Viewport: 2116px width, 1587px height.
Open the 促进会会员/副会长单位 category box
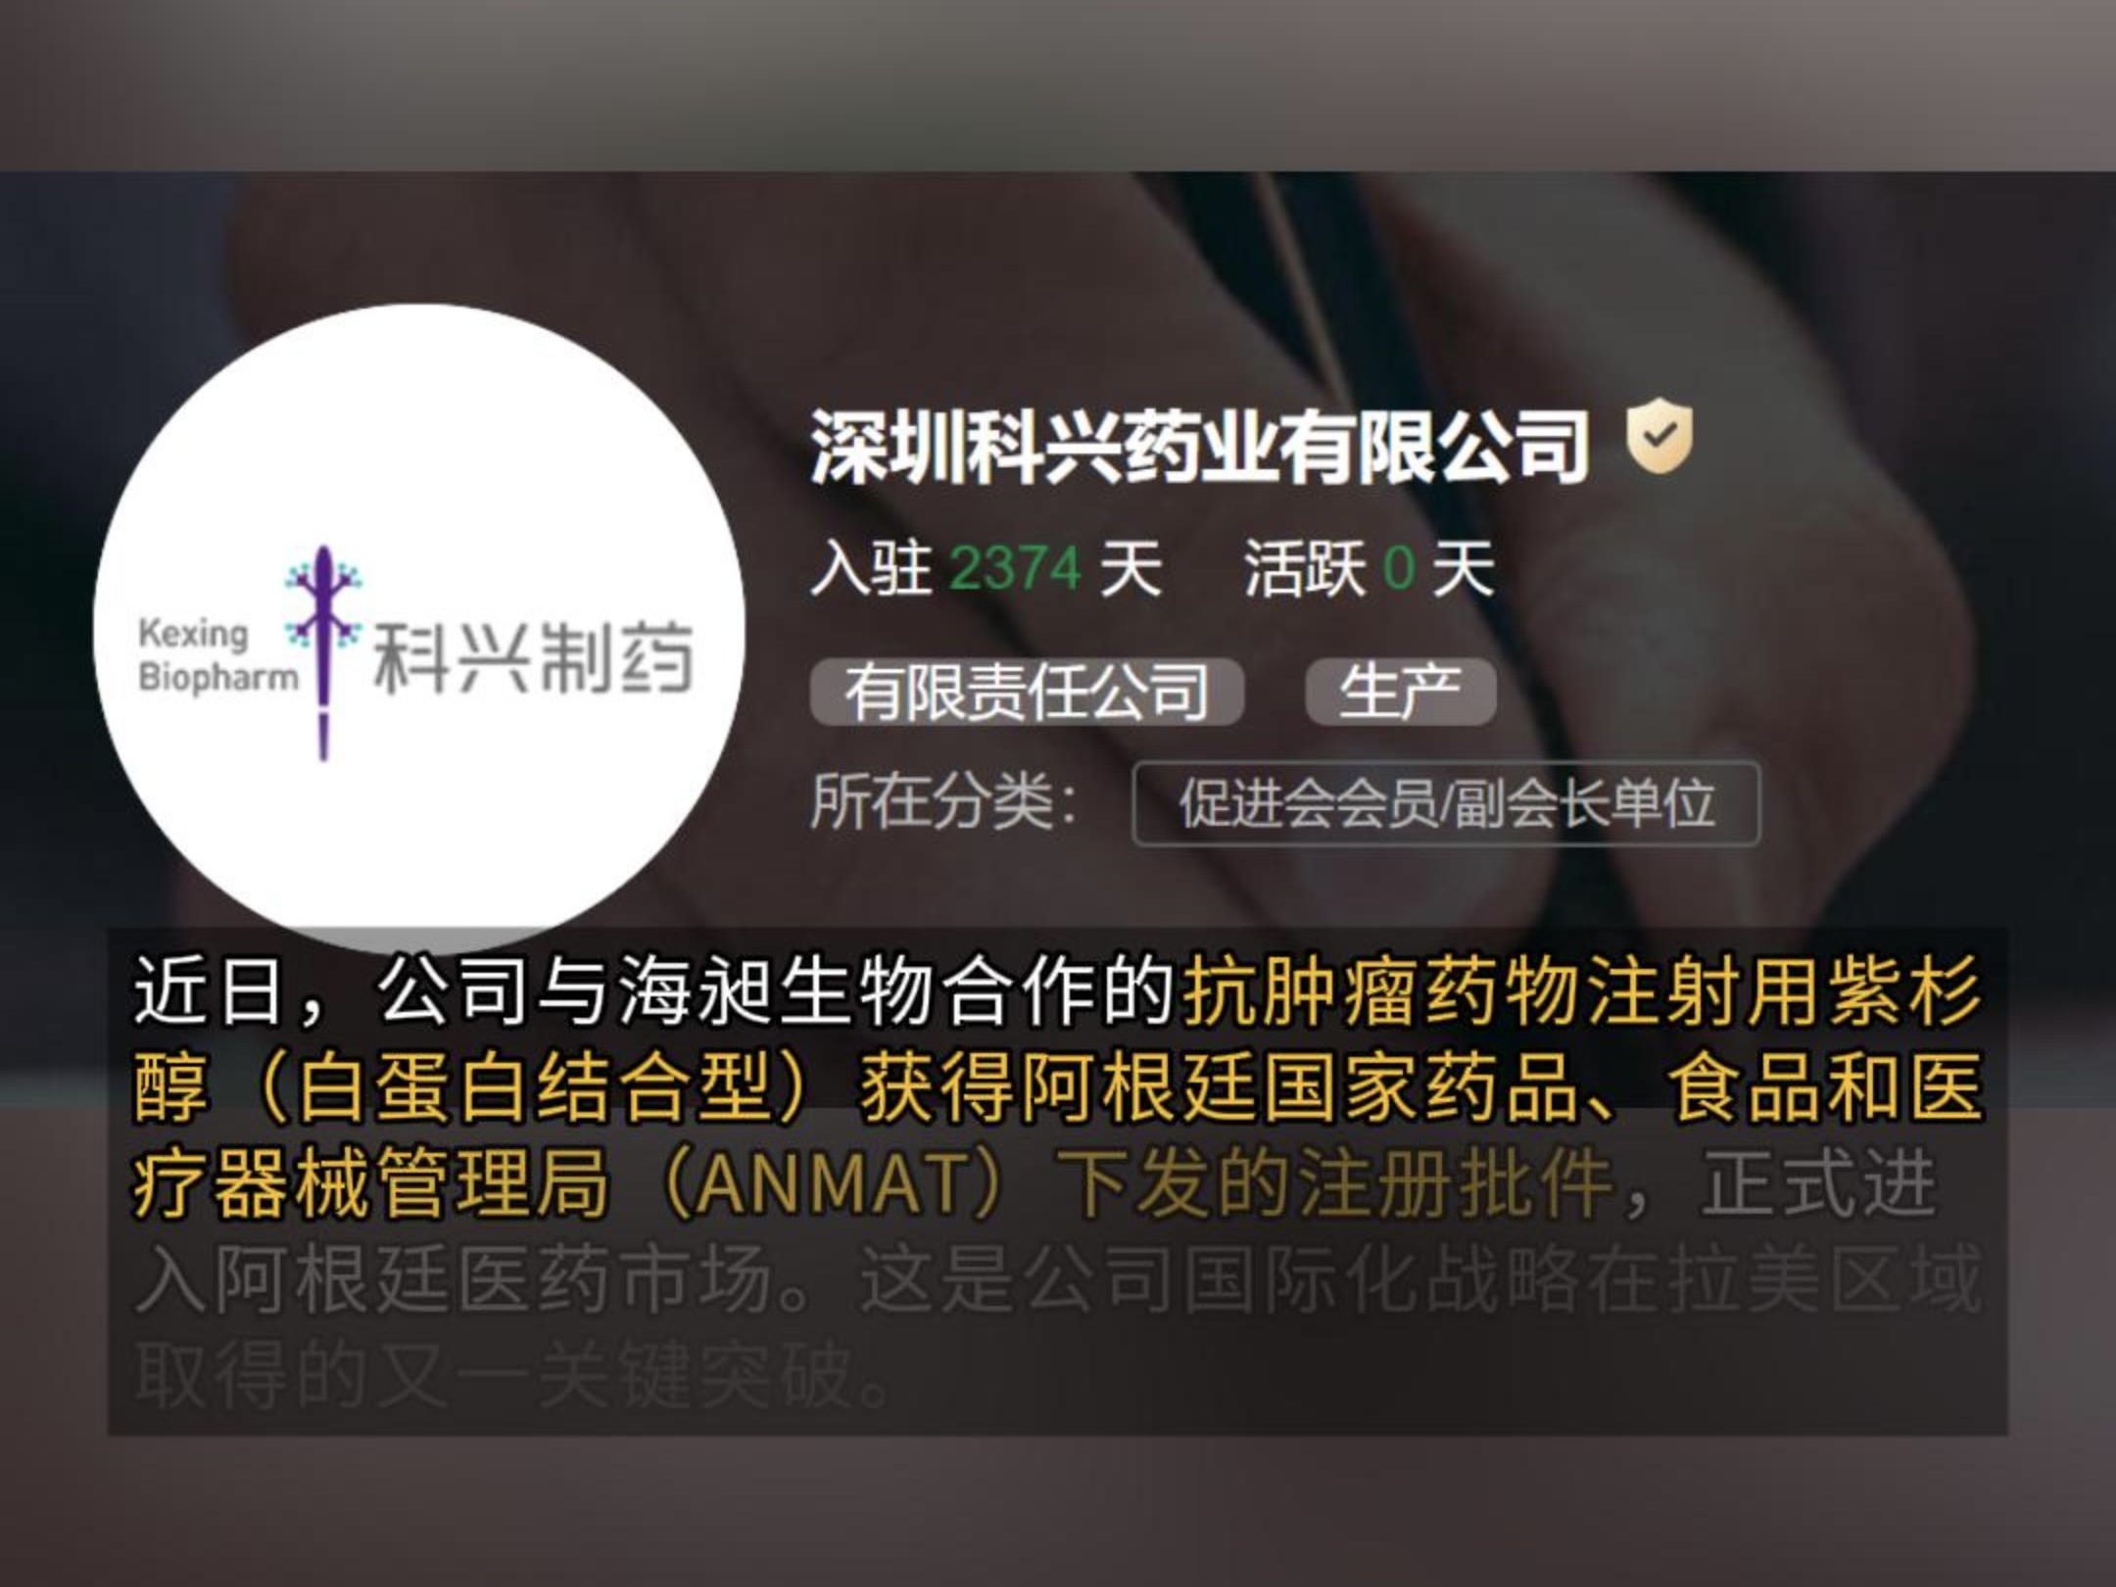pyautogui.click(x=1446, y=804)
